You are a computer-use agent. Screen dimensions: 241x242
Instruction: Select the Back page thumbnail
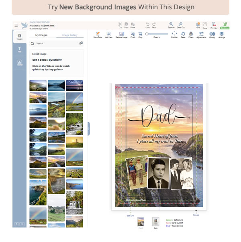(155, 221)
